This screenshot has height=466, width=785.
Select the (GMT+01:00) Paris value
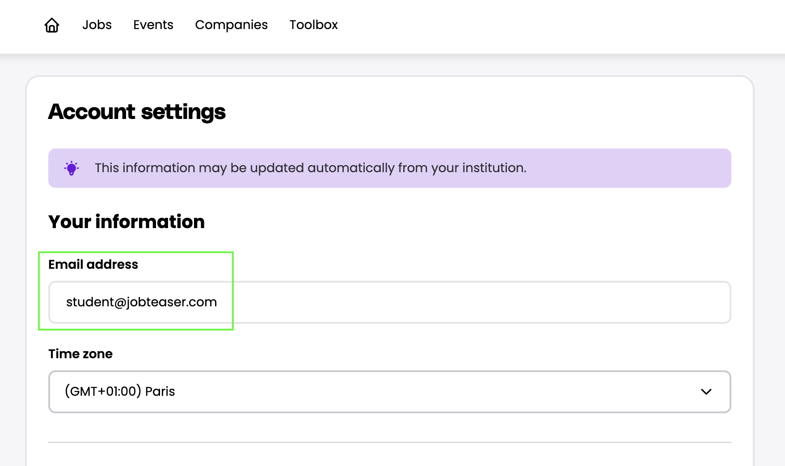pyautogui.click(x=120, y=392)
